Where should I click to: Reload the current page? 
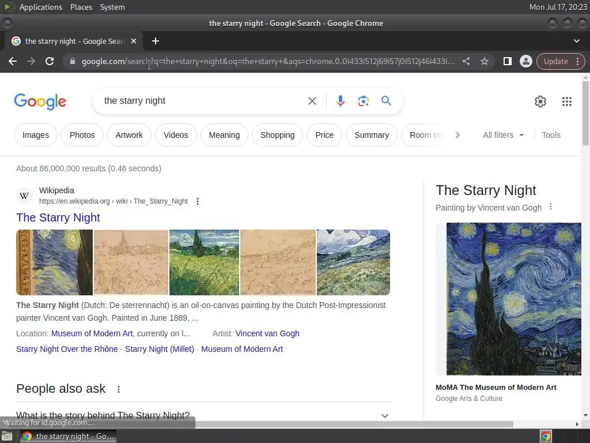click(50, 61)
